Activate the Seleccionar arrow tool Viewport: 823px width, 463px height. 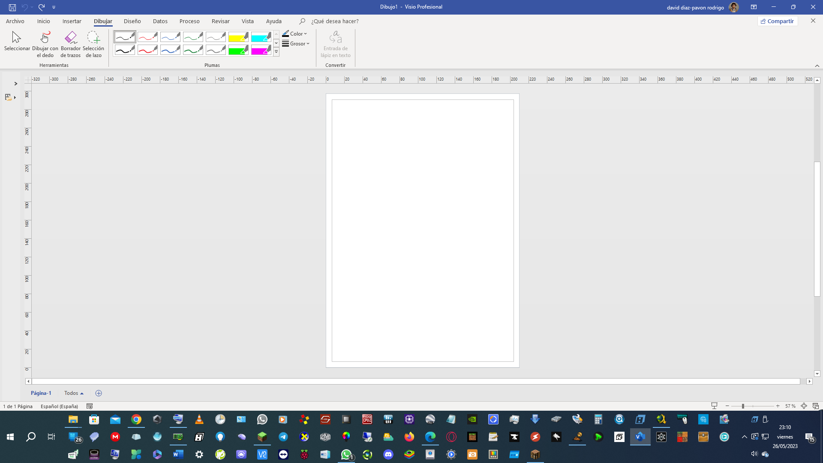(17, 42)
